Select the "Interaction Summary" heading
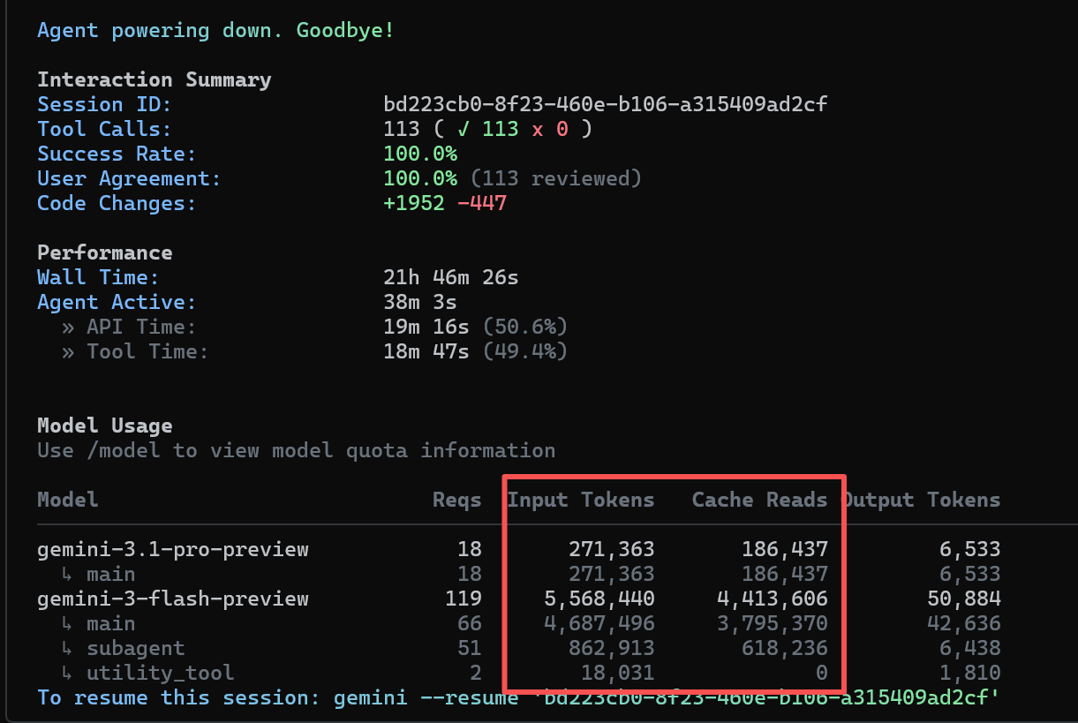 pos(154,79)
